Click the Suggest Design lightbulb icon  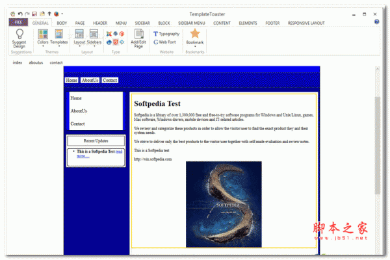pos(18,34)
